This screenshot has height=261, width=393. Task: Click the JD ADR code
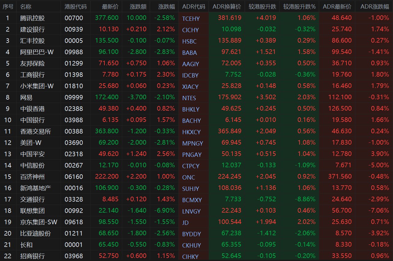click(186, 223)
